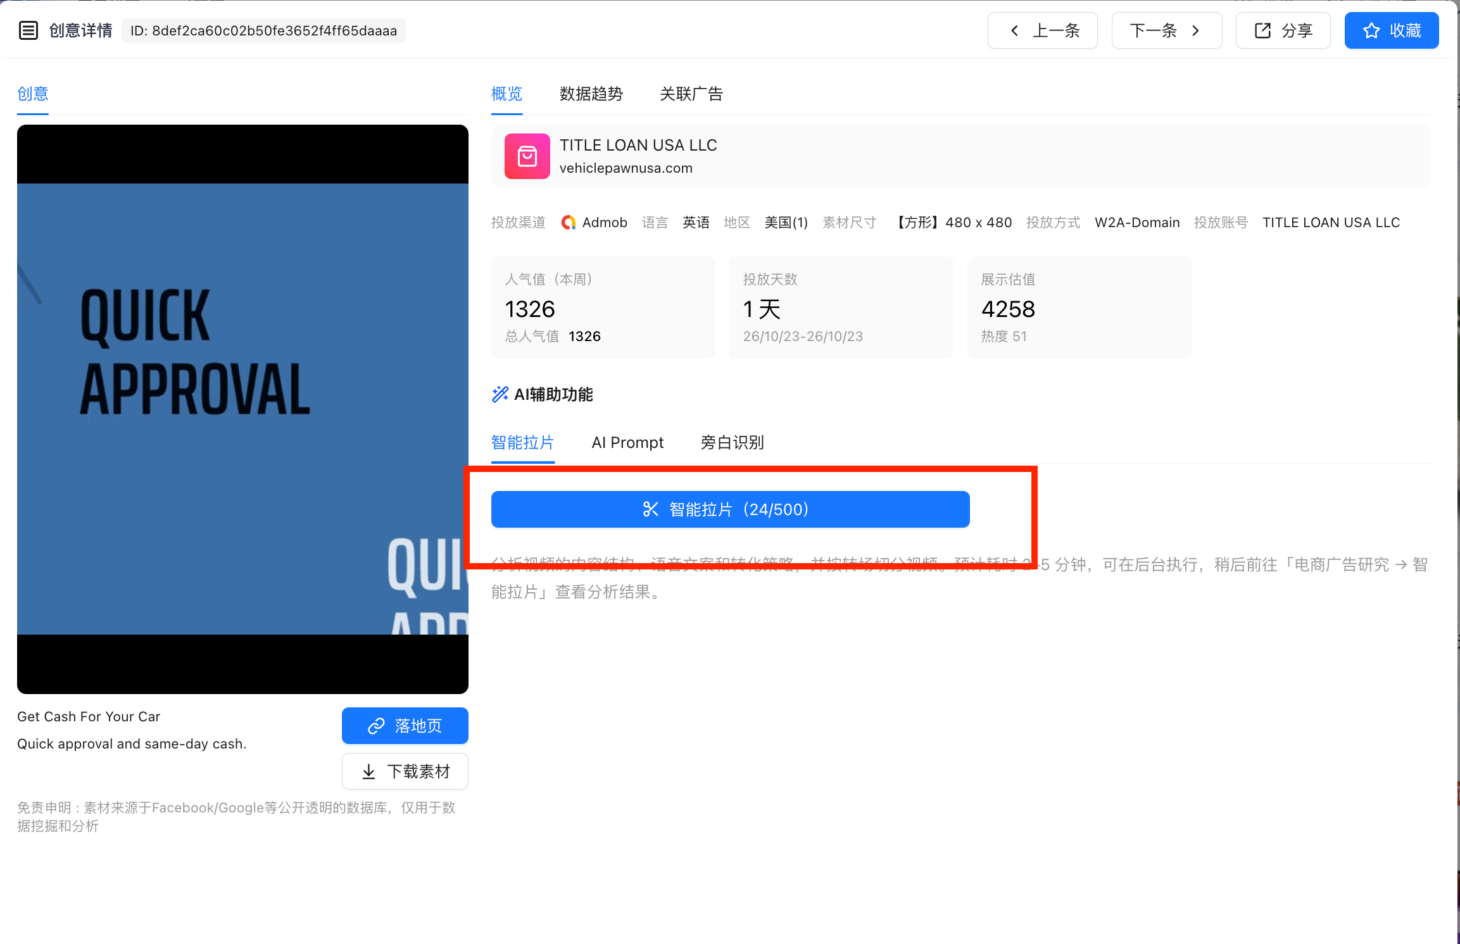Viewport: 1460px width, 944px height.
Task: Download the material via 下载素材
Action: (x=405, y=771)
